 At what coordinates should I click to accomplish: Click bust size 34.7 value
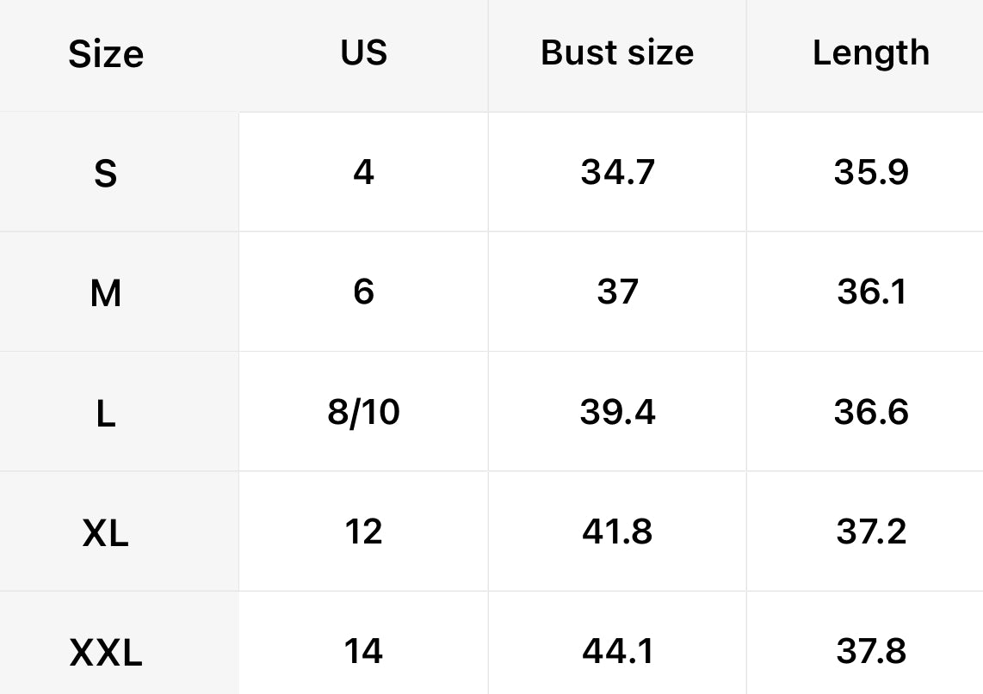click(617, 173)
